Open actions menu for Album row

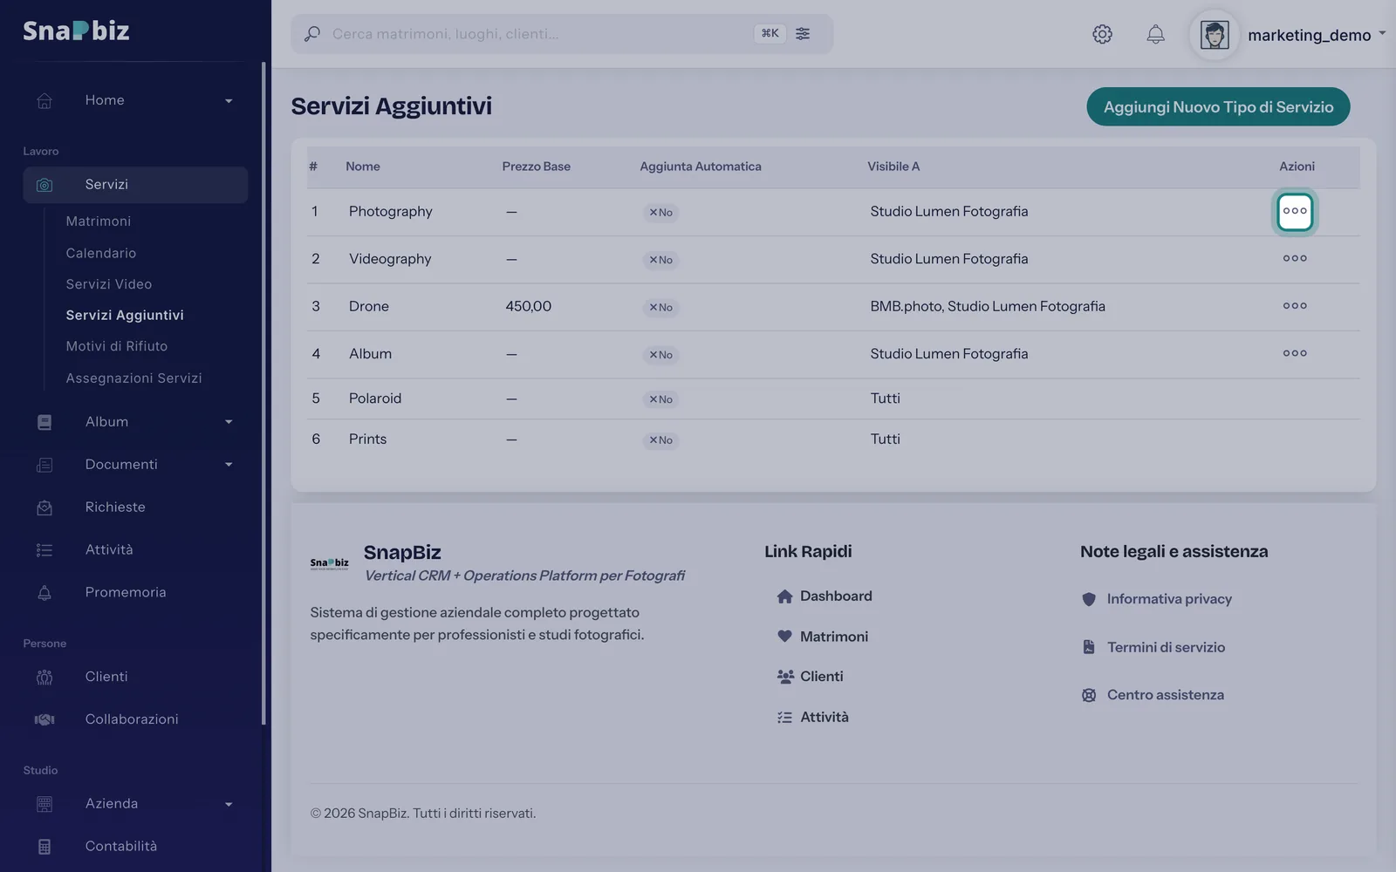(1295, 353)
